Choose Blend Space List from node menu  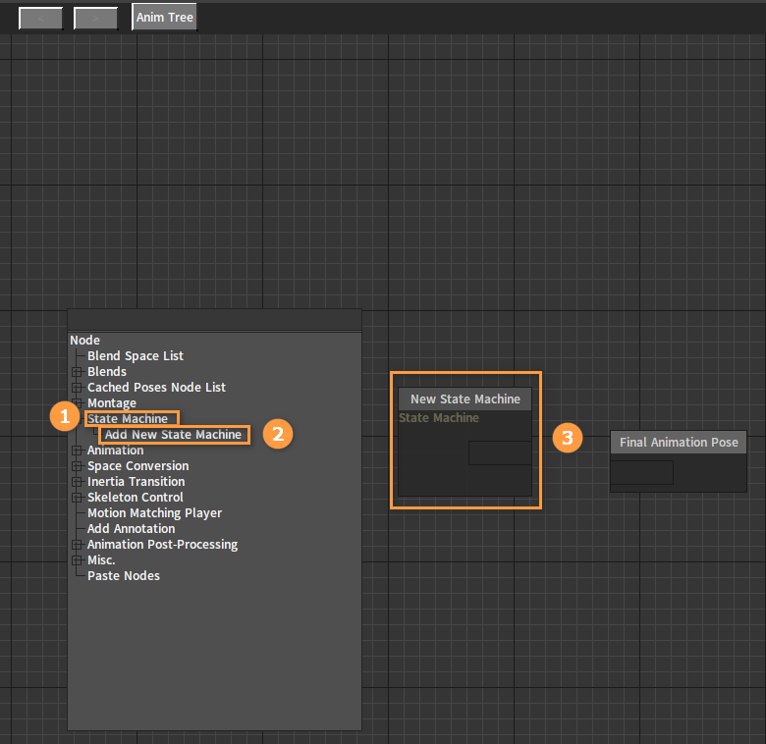click(x=136, y=356)
